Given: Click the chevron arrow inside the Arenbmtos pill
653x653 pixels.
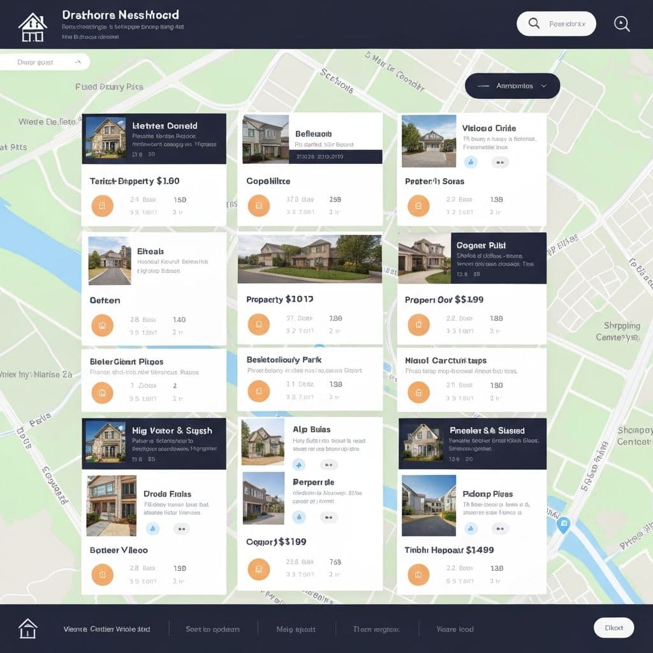Looking at the screenshot, I should 545,85.
